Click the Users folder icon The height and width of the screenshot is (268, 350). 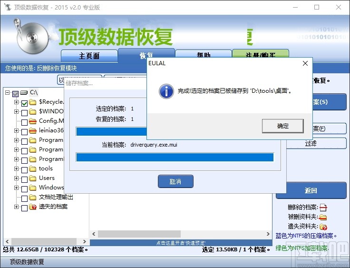[33, 179]
